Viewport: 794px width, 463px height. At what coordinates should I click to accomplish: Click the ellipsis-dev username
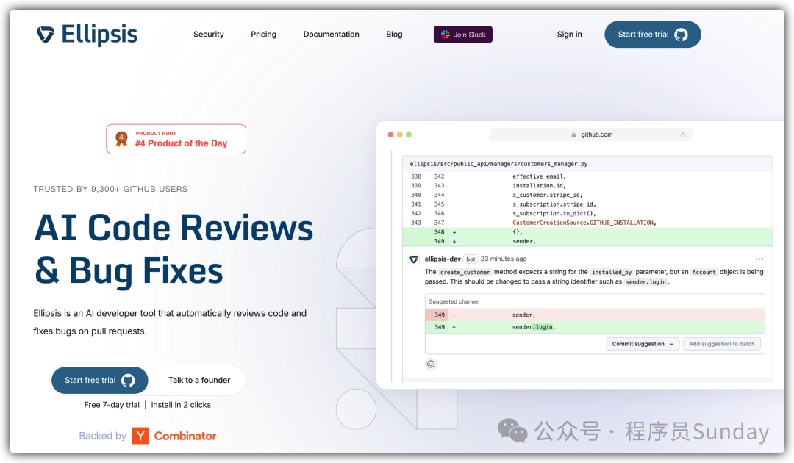click(443, 259)
